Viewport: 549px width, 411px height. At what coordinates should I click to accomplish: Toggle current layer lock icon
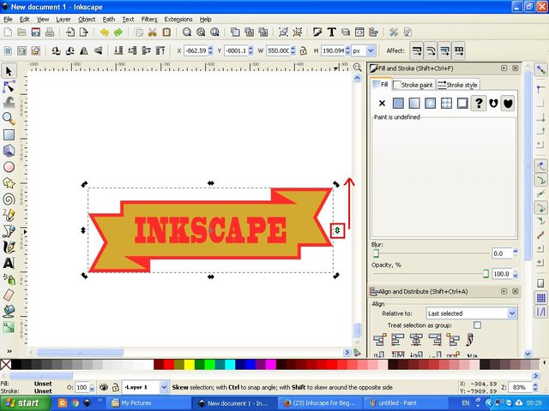click(116, 387)
